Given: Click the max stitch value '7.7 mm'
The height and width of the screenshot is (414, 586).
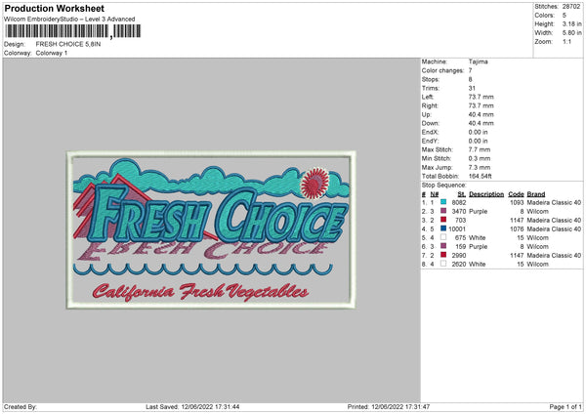Looking at the screenshot, I should [480, 149].
